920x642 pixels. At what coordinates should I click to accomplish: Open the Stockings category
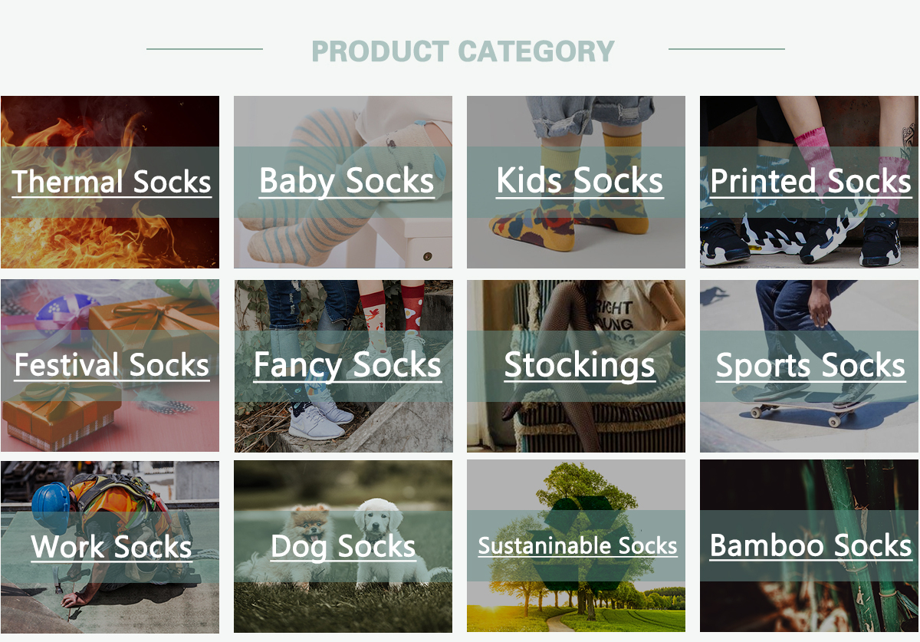tap(579, 365)
